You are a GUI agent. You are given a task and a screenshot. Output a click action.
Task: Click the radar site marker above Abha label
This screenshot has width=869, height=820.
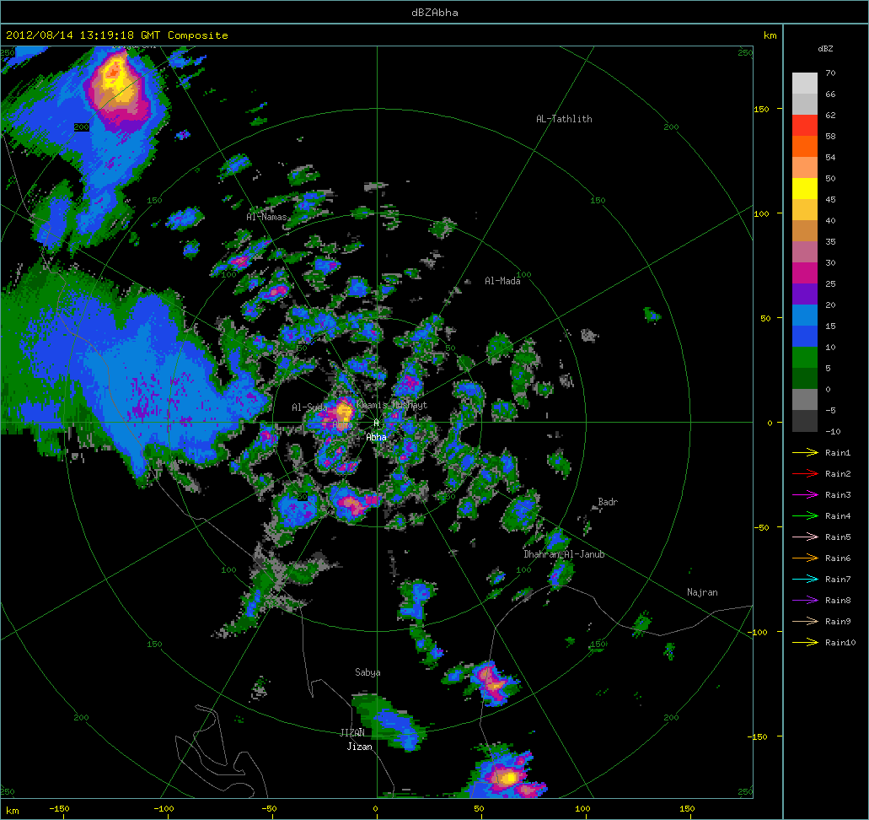[377, 423]
